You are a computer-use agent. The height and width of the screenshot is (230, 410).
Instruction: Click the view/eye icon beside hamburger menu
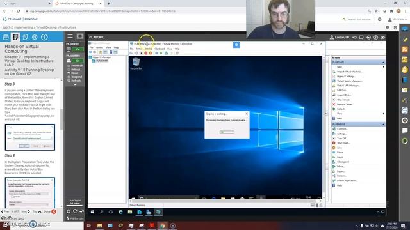tap(80, 36)
